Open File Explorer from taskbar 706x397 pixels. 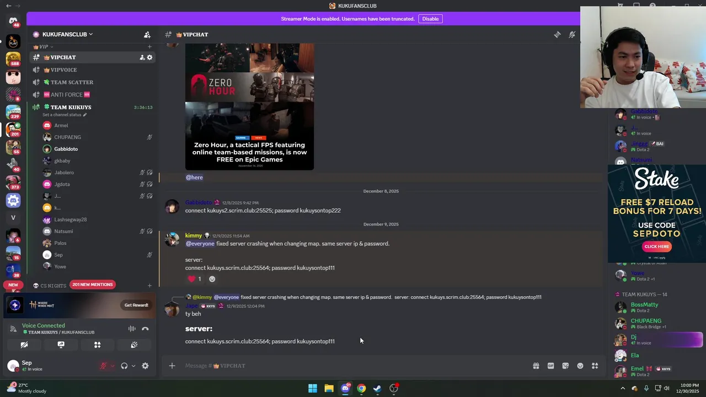point(329,388)
